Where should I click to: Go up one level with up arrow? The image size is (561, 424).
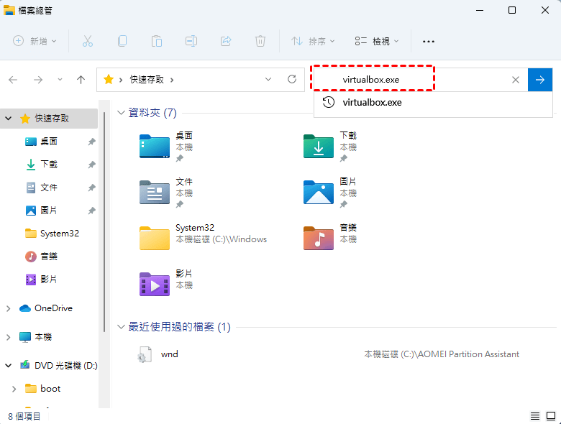coord(81,80)
